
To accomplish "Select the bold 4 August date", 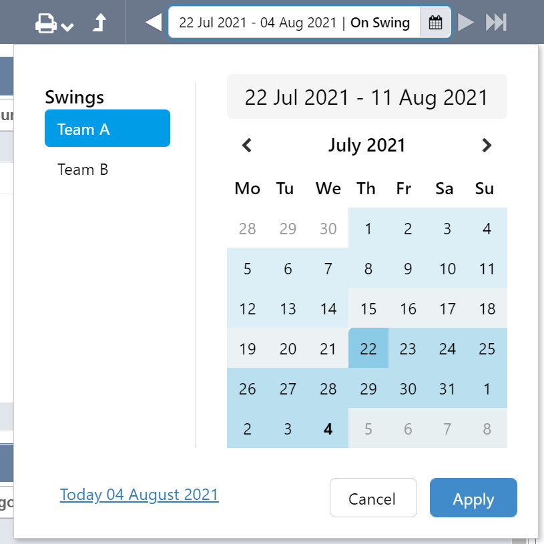I will [328, 429].
